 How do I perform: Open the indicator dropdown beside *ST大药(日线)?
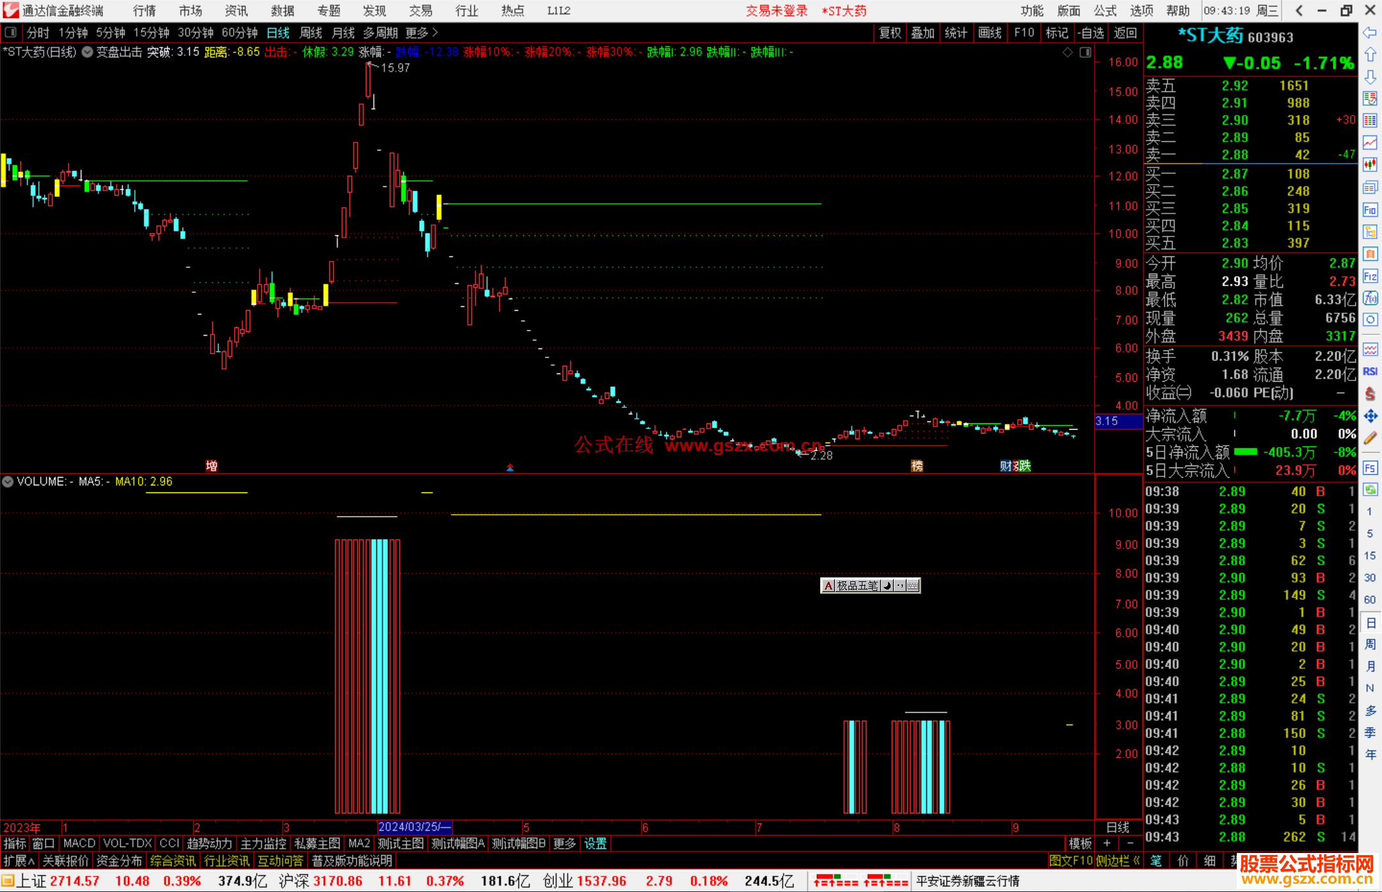pos(87,52)
